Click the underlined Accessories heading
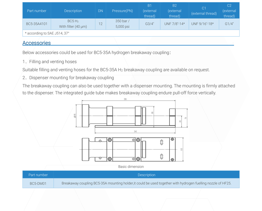 pyautogui.click(x=37, y=43)
